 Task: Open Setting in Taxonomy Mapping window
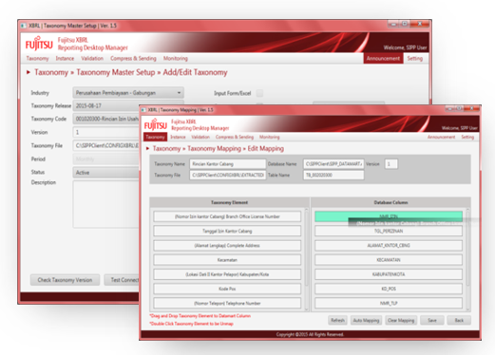click(x=467, y=137)
